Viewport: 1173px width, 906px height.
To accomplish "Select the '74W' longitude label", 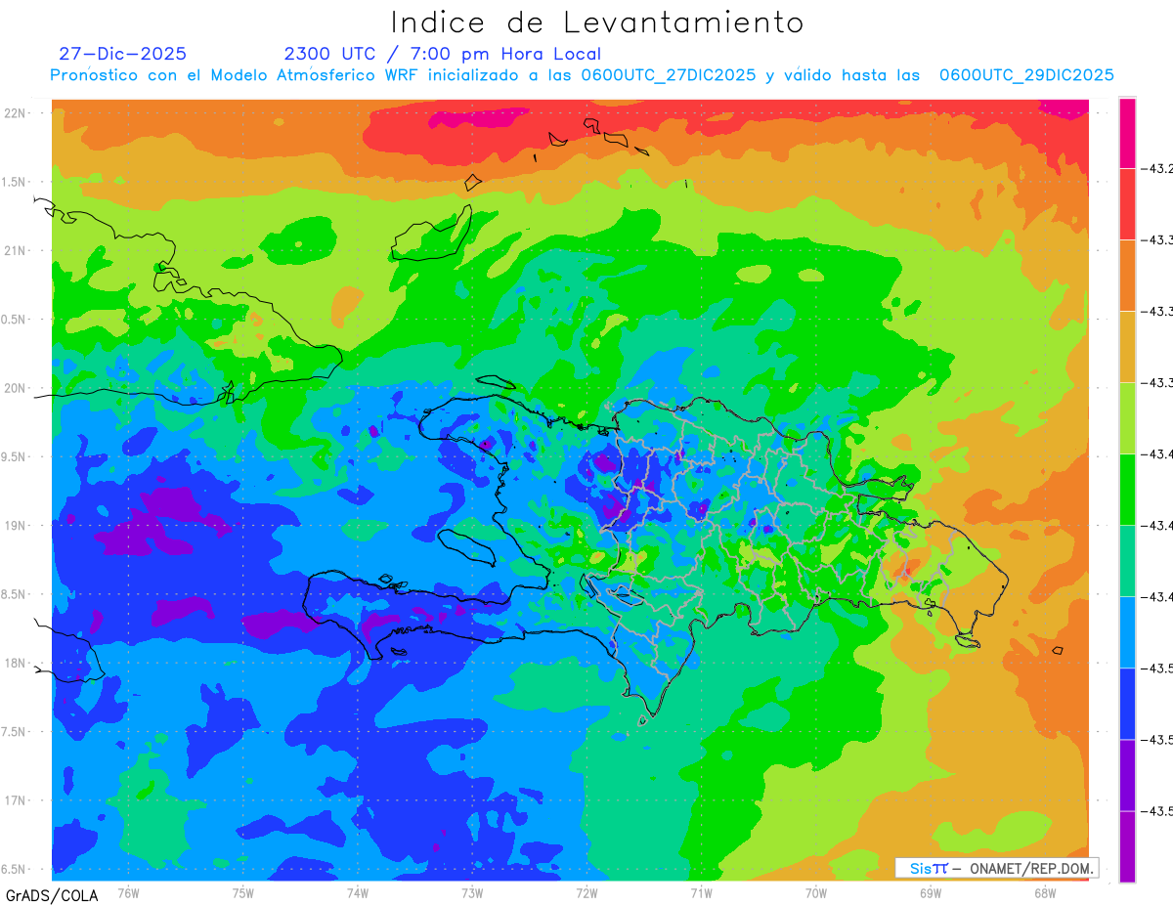I will (x=357, y=892).
